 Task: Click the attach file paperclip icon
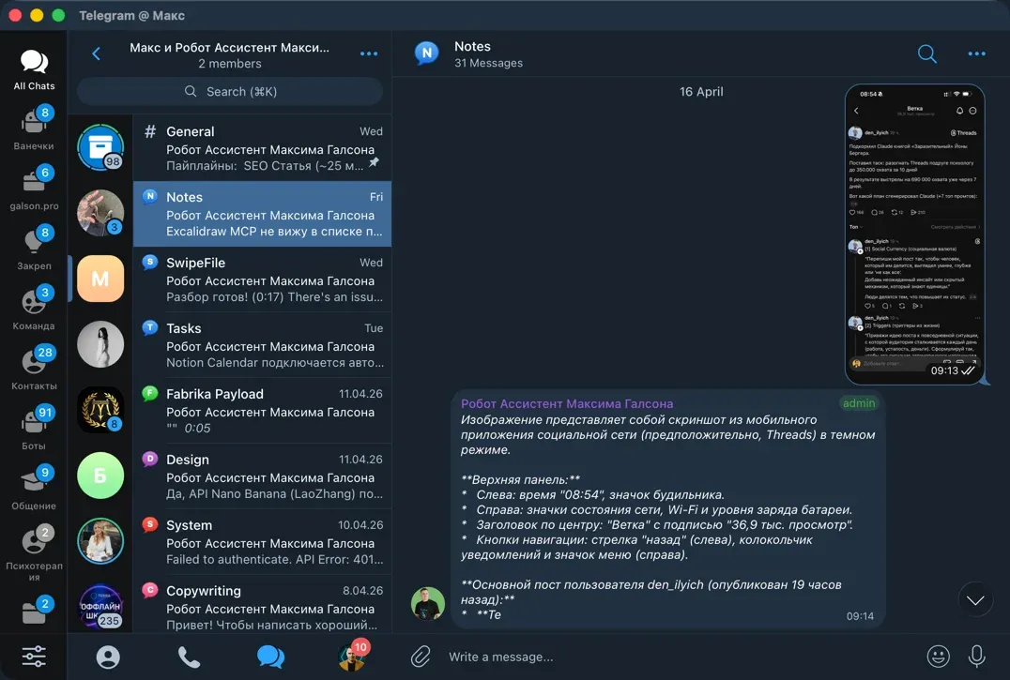tap(421, 657)
